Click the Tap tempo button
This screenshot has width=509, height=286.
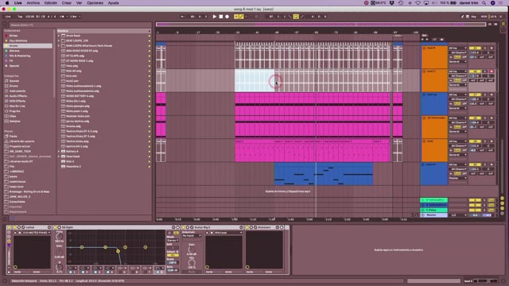click(x=20, y=17)
